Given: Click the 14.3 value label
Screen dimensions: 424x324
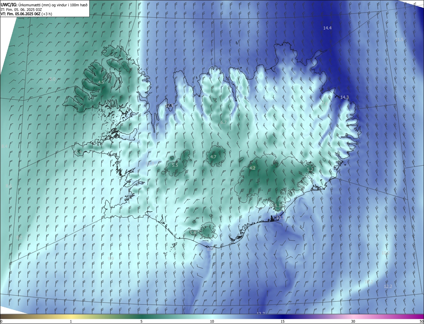Looking at the screenshot, I should 344,97.
